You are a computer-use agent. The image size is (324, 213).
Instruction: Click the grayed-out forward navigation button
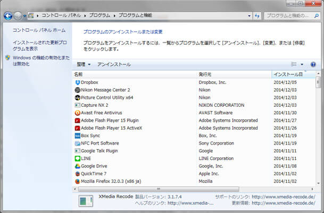click(18, 16)
